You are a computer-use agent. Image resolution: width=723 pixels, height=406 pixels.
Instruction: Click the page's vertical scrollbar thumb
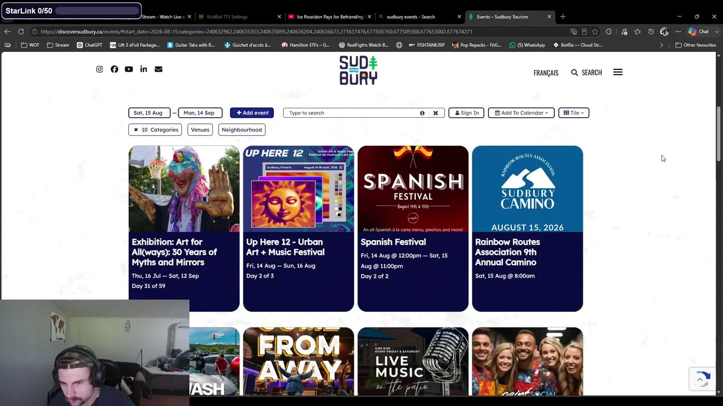click(719, 134)
